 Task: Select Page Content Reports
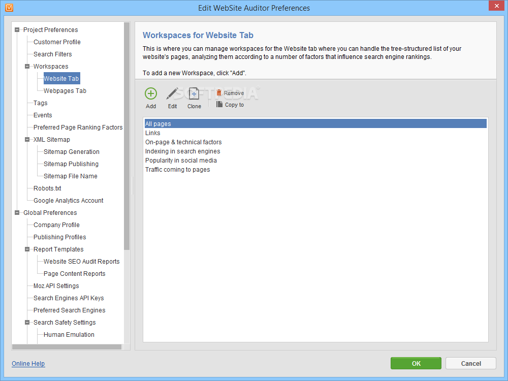(x=75, y=274)
